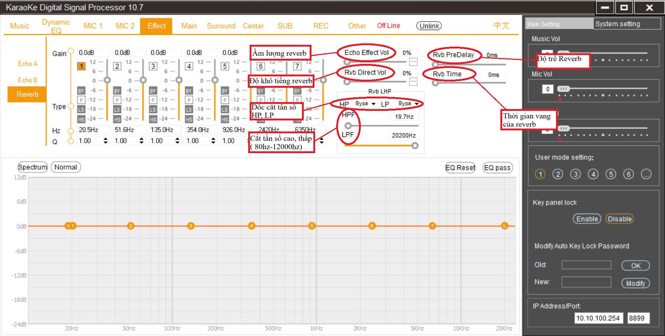
Task: Click the EQ pass button
Action: 497,167
